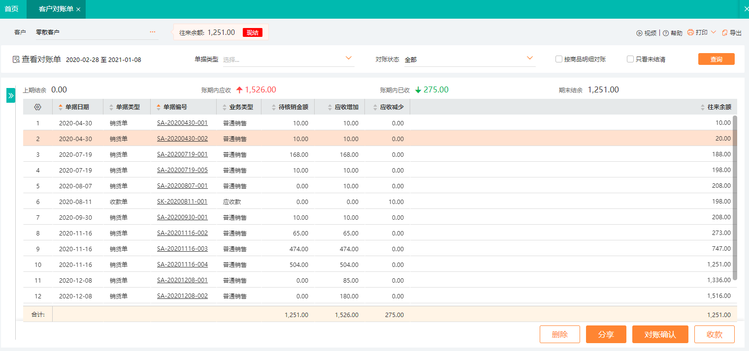Viewport: 749px width, 351px height.
Task: Click the 分享 button
Action: (x=606, y=334)
